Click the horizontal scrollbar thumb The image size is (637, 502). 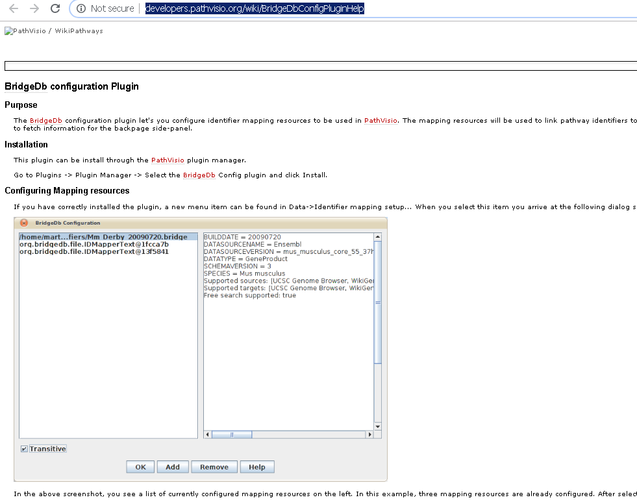point(232,434)
